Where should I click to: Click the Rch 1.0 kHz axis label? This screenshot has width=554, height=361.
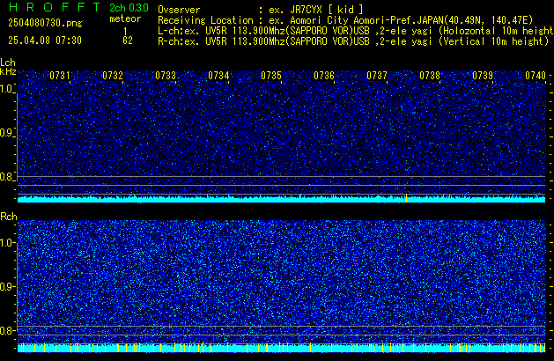pos(7,243)
